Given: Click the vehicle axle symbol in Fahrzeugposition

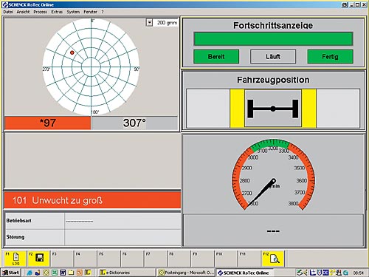Looking at the screenshot, I should [273, 109].
